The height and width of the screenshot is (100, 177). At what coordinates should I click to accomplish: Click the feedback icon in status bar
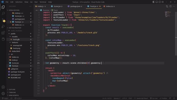point(170,98)
